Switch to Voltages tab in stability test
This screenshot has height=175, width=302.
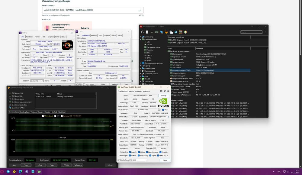(x=34, y=112)
